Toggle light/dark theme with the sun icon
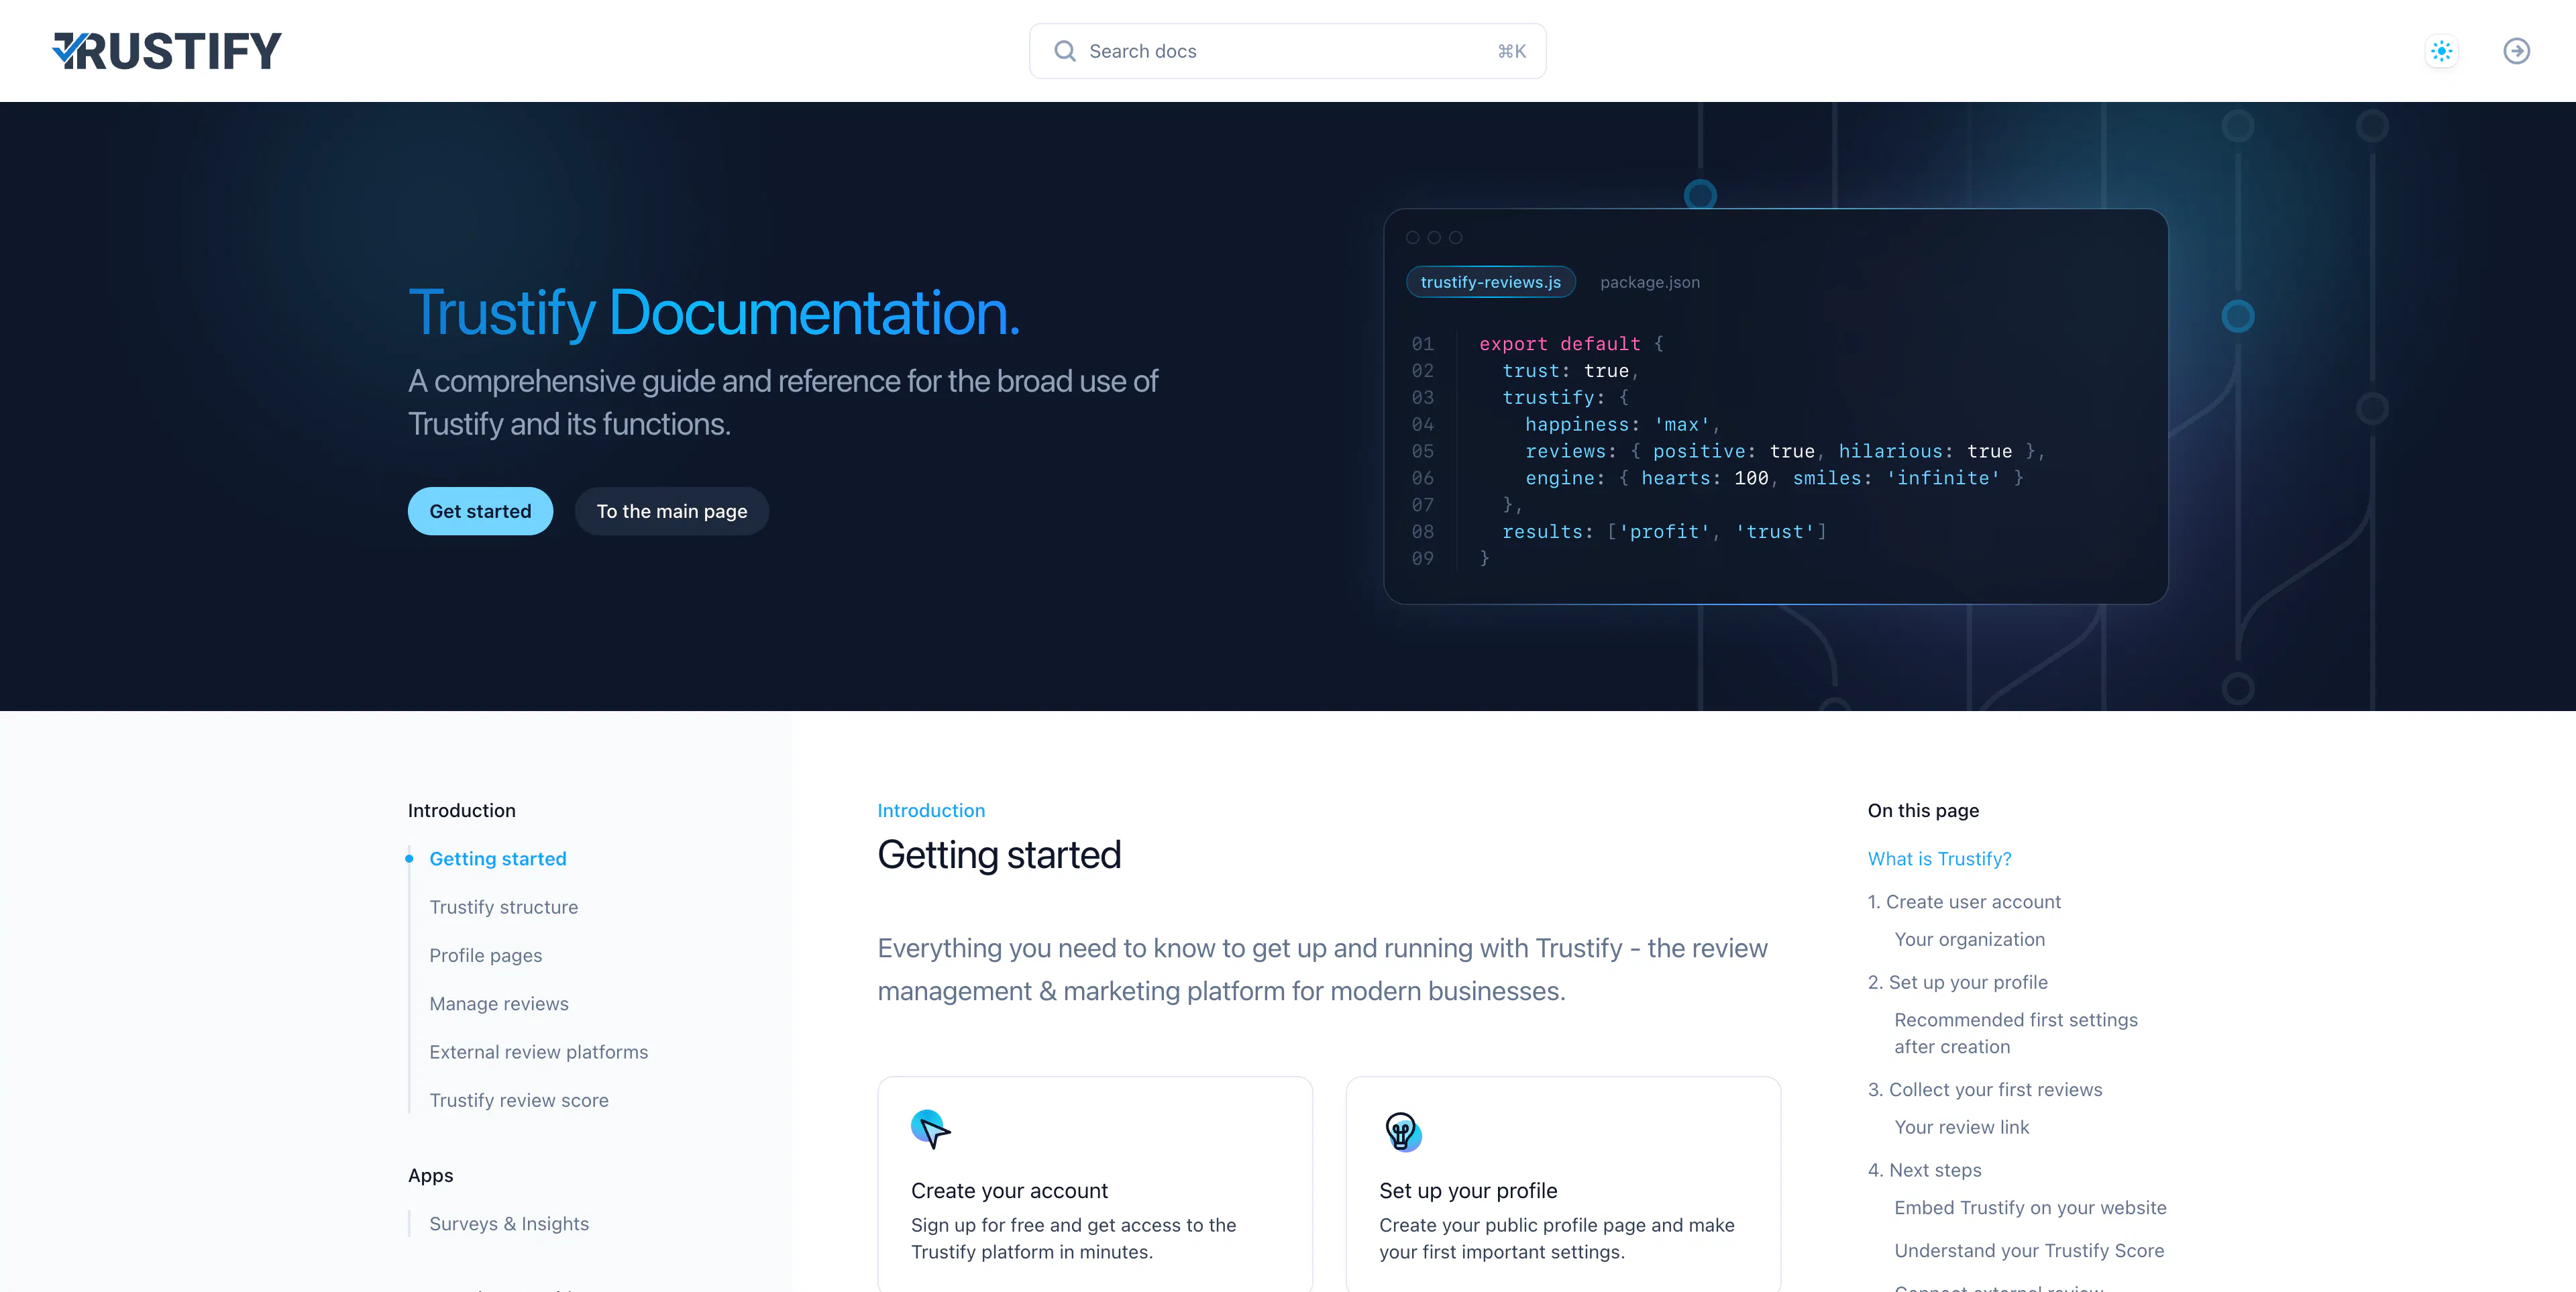Image resolution: width=2576 pixels, height=1292 pixels. coord(2441,51)
